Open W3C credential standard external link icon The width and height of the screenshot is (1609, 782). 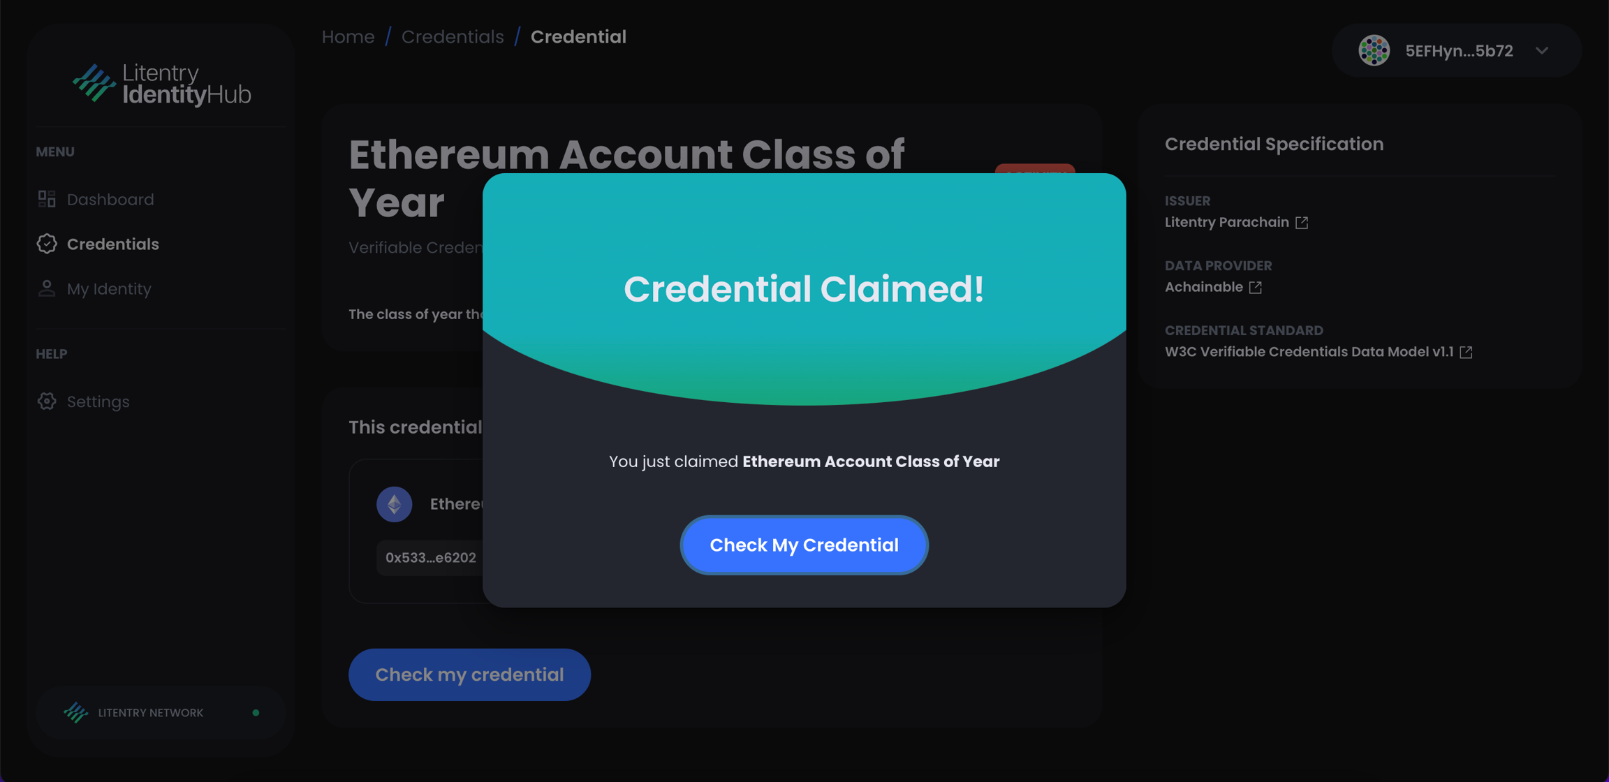[x=1467, y=352]
